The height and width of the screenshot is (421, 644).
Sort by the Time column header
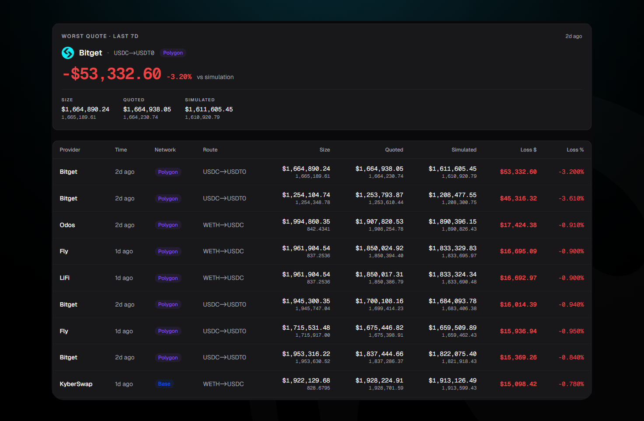point(121,150)
